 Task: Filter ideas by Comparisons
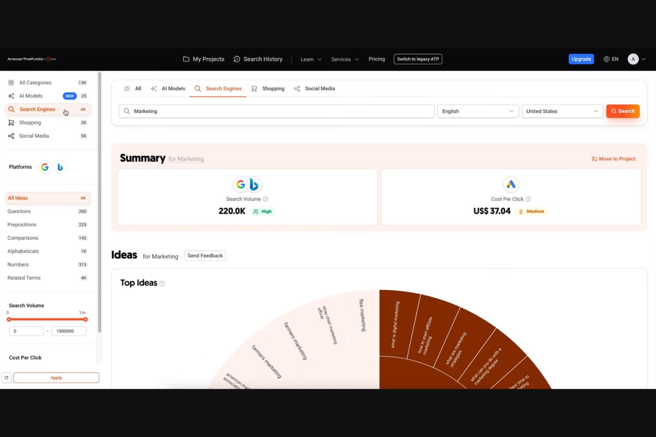[x=47, y=238]
